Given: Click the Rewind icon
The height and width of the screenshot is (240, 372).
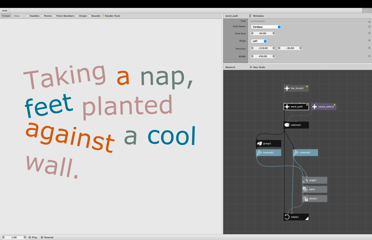Looking at the screenshot, I should (42, 237).
